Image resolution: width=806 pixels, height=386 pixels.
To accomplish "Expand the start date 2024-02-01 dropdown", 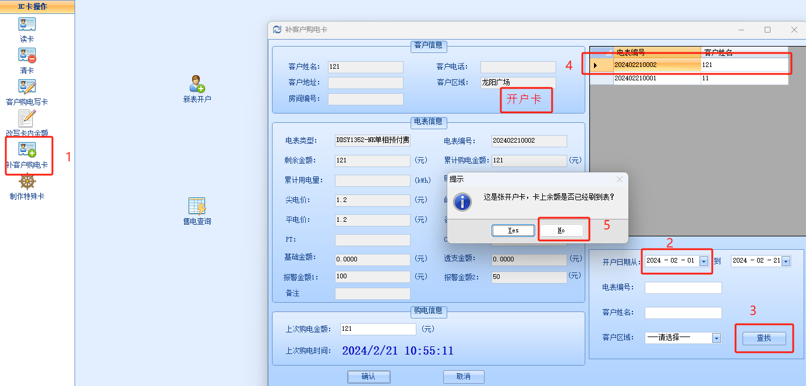I will click(x=704, y=261).
